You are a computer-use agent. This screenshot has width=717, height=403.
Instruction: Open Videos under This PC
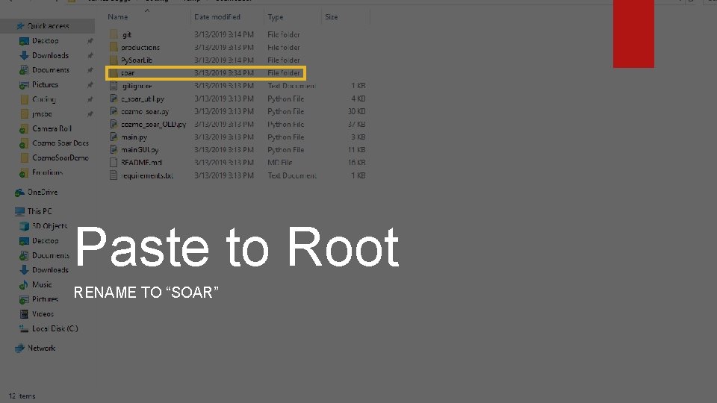pyautogui.click(x=43, y=314)
